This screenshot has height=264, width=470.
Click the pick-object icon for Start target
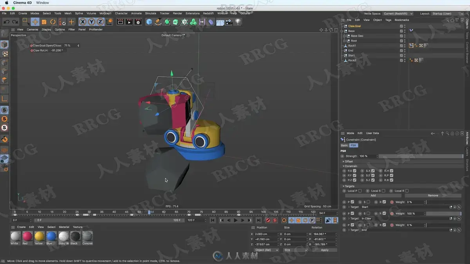pos(459,207)
